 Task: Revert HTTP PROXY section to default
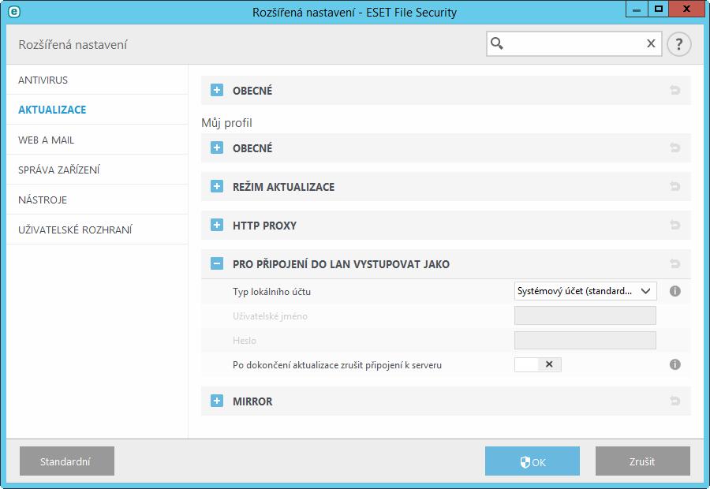point(674,225)
